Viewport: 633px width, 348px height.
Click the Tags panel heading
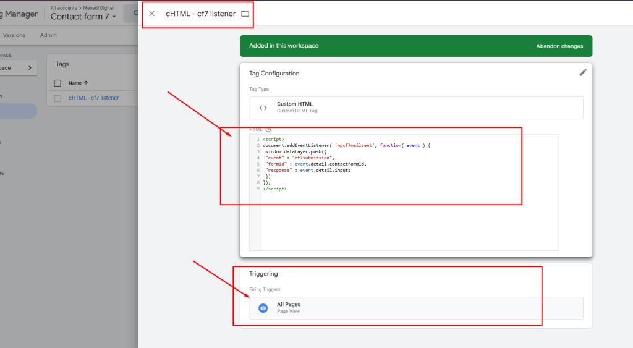pyautogui.click(x=62, y=64)
